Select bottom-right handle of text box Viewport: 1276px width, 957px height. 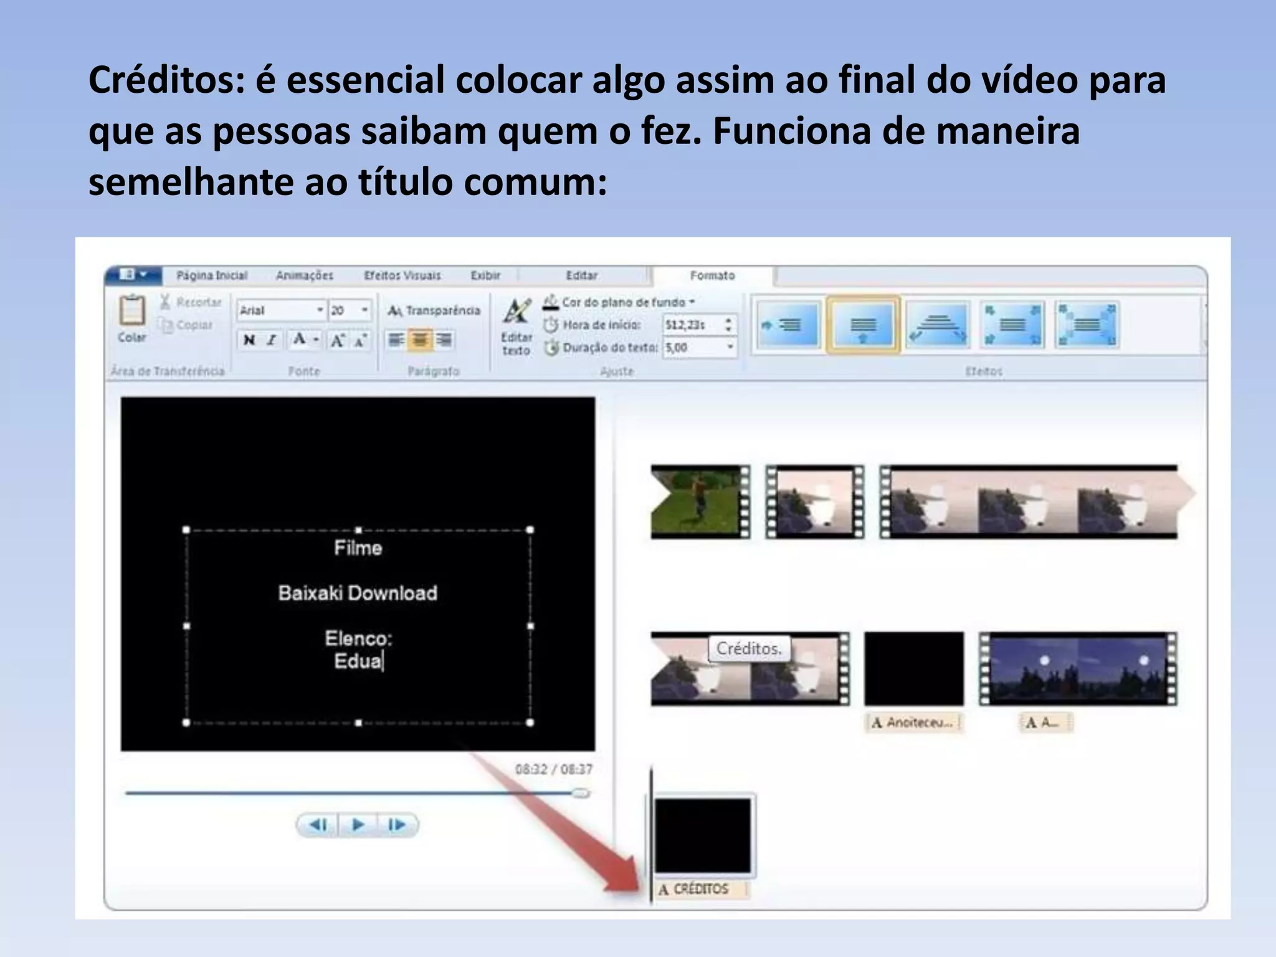(530, 723)
